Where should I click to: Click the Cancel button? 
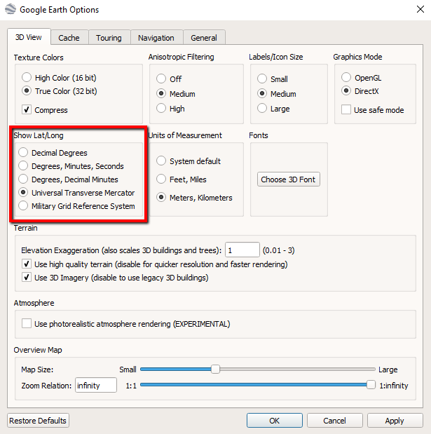pos(335,421)
